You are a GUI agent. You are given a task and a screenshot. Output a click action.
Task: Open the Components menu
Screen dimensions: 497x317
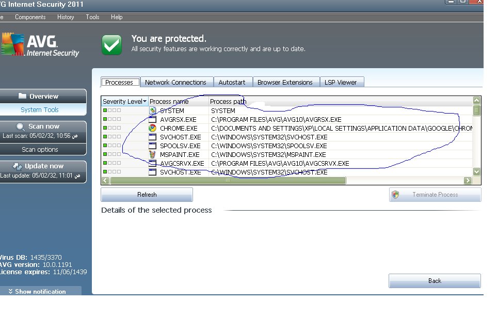30,17
